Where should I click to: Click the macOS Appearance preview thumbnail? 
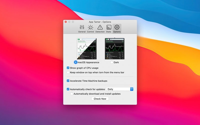[86, 49]
